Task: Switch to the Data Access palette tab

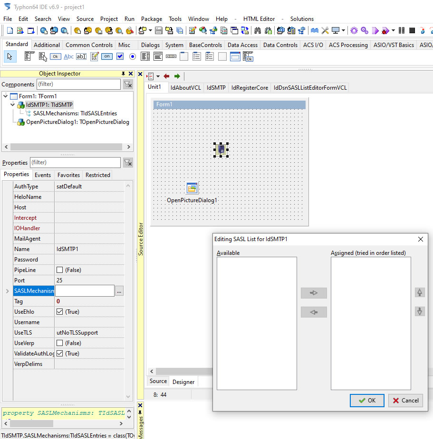Action: 242,45
